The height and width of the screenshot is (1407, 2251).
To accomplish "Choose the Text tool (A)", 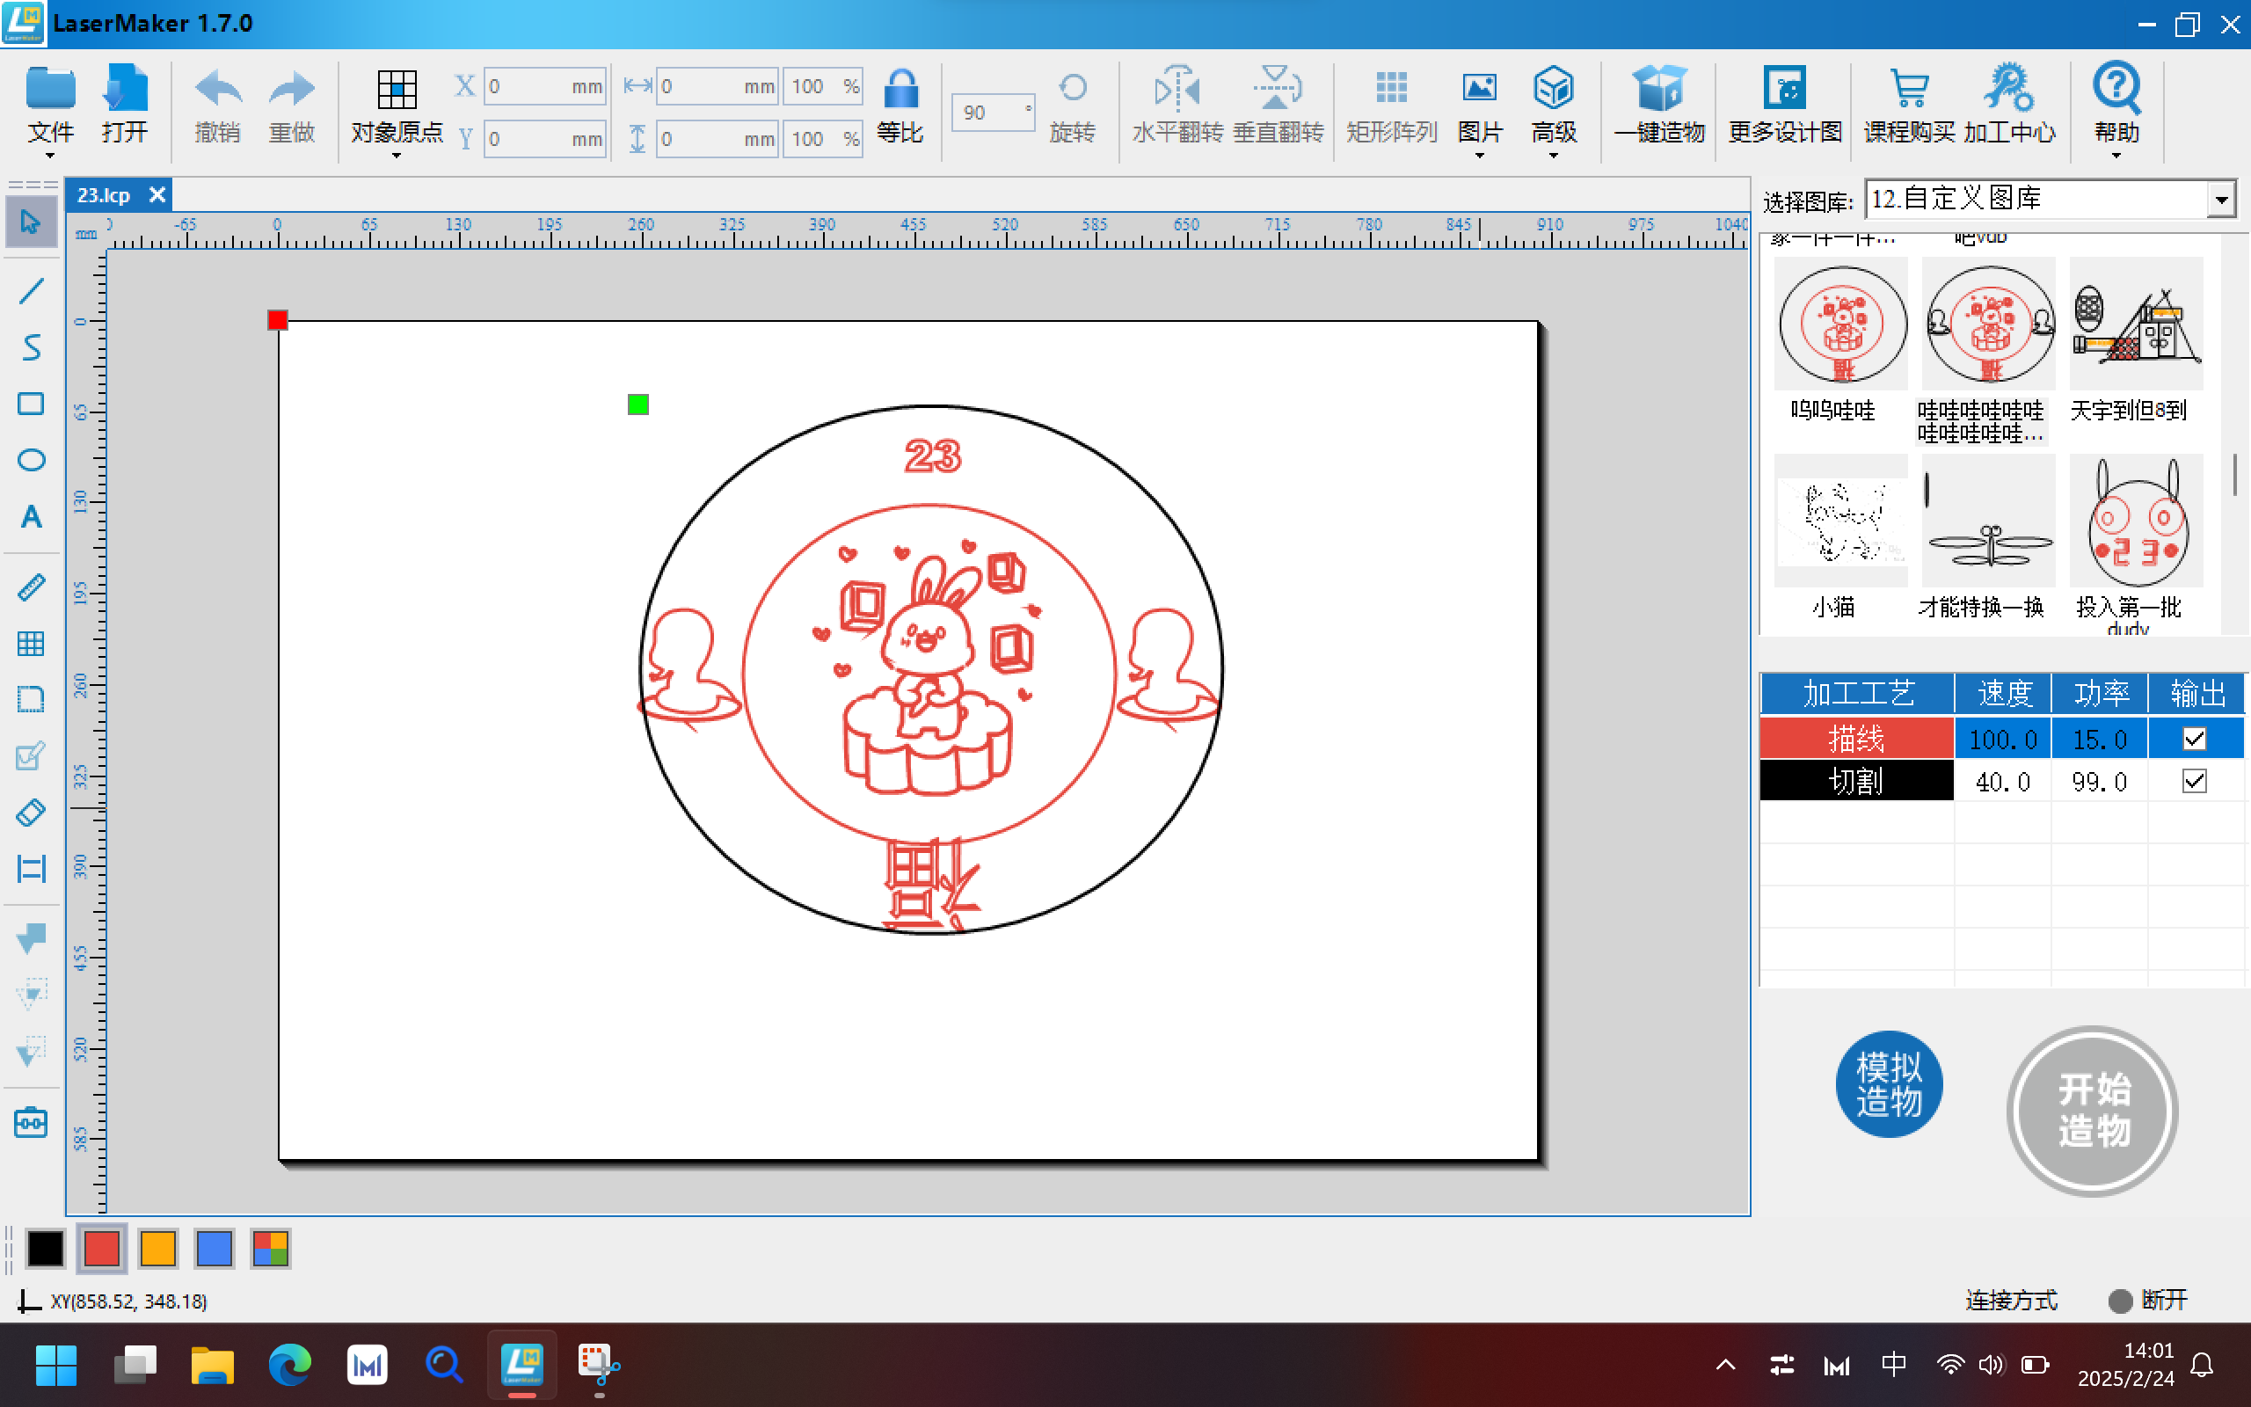I will (31, 515).
